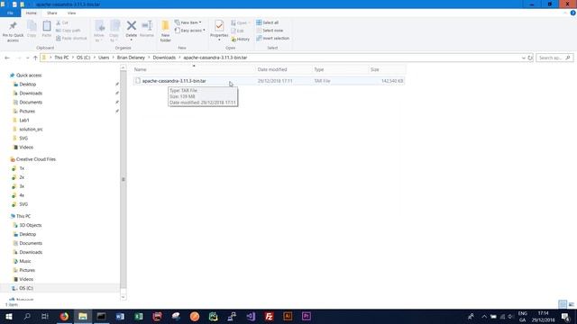577x324 pixels.
Task: Launch Word from the taskbar
Action: coord(120,316)
